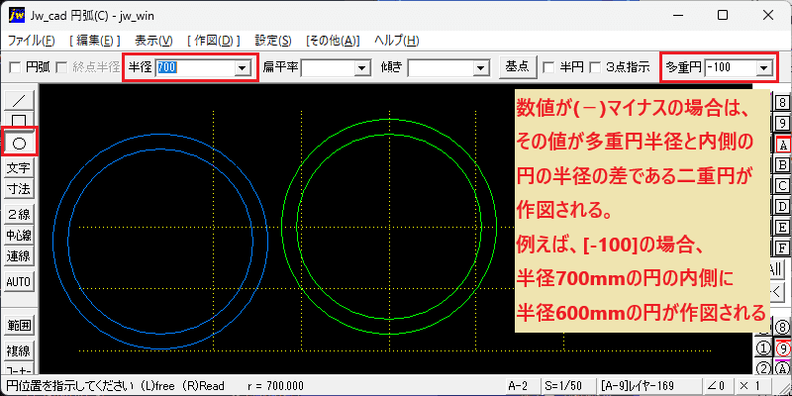Select the 連線 connected line tool
792x396 pixels.
pos(19,256)
